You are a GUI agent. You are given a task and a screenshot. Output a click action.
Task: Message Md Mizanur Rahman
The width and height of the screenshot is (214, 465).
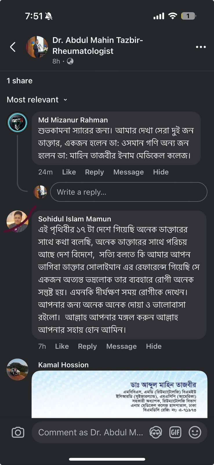[x=128, y=172]
